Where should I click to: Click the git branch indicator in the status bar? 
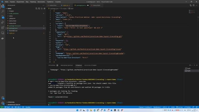pos(7,107)
